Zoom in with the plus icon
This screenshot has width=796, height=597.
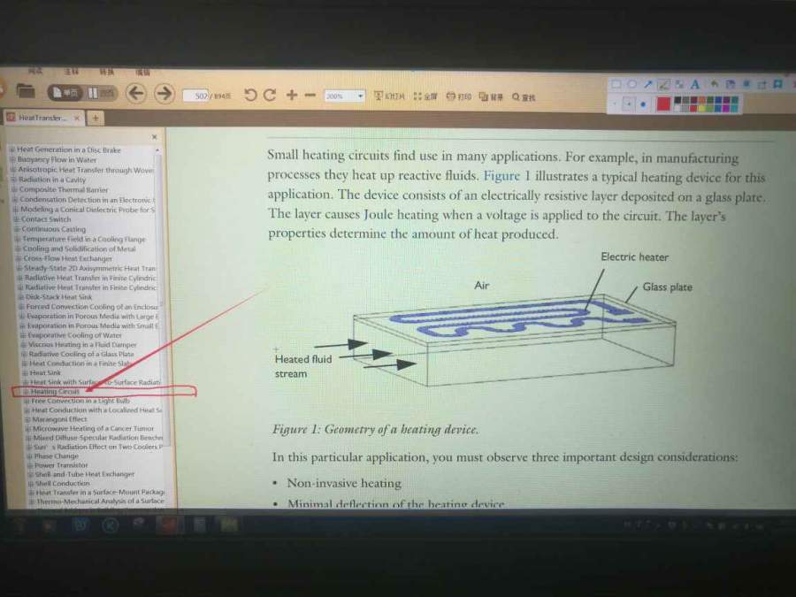point(291,95)
